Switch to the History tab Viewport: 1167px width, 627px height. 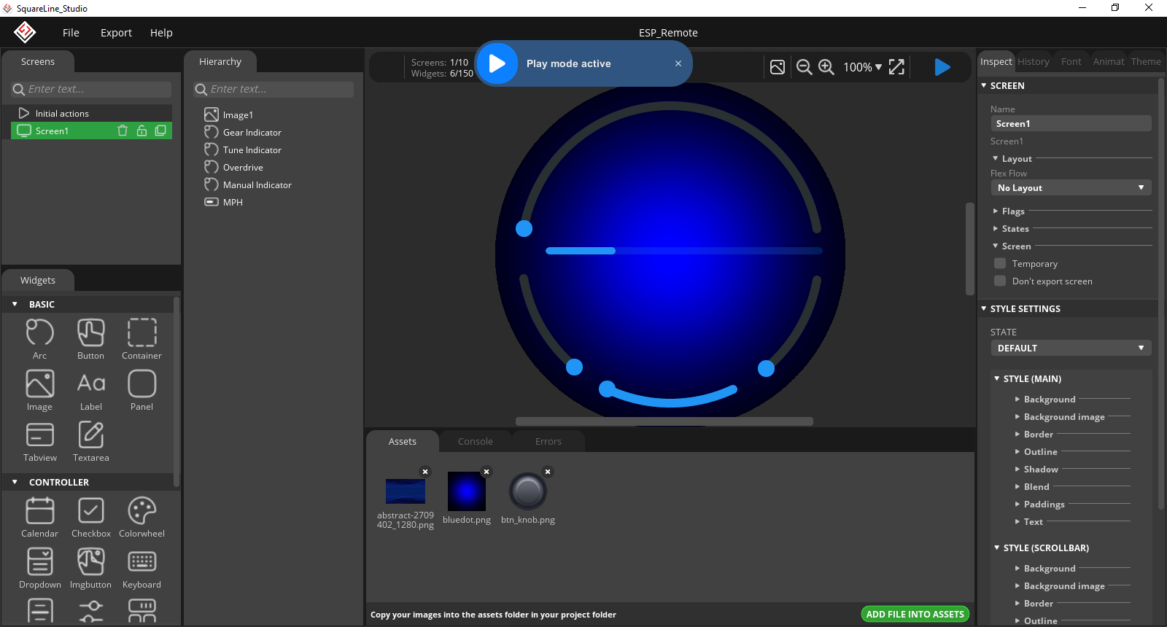(x=1034, y=62)
